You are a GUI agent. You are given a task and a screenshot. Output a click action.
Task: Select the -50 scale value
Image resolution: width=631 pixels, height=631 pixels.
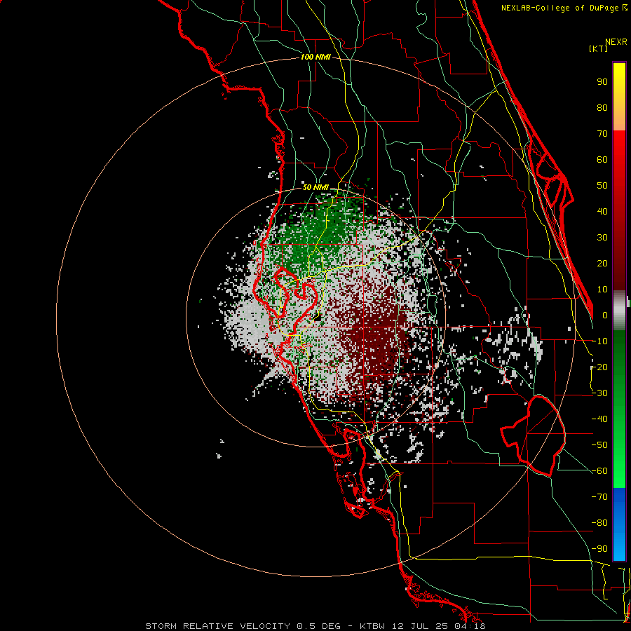pyautogui.click(x=599, y=445)
